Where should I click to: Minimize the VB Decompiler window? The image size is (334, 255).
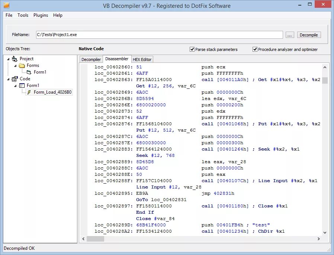pyautogui.click(x=300, y=4)
